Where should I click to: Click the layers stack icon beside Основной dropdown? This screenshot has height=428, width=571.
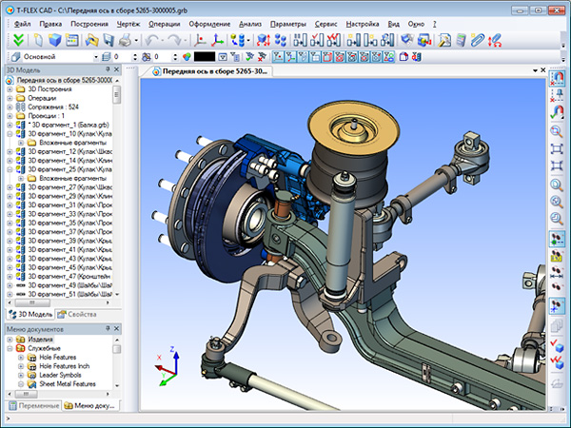click(x=106, y=57)
